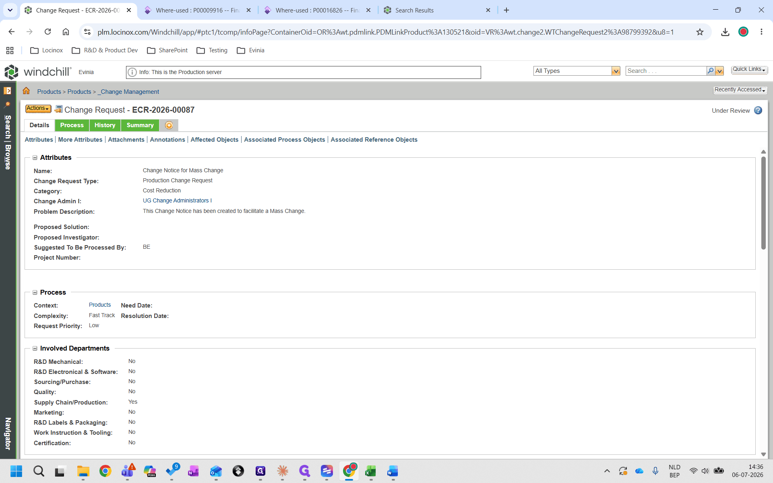This screenshot has width=773, height=483.
Task: Open the SharePoint bookmark folder
Action: (167, 50)
